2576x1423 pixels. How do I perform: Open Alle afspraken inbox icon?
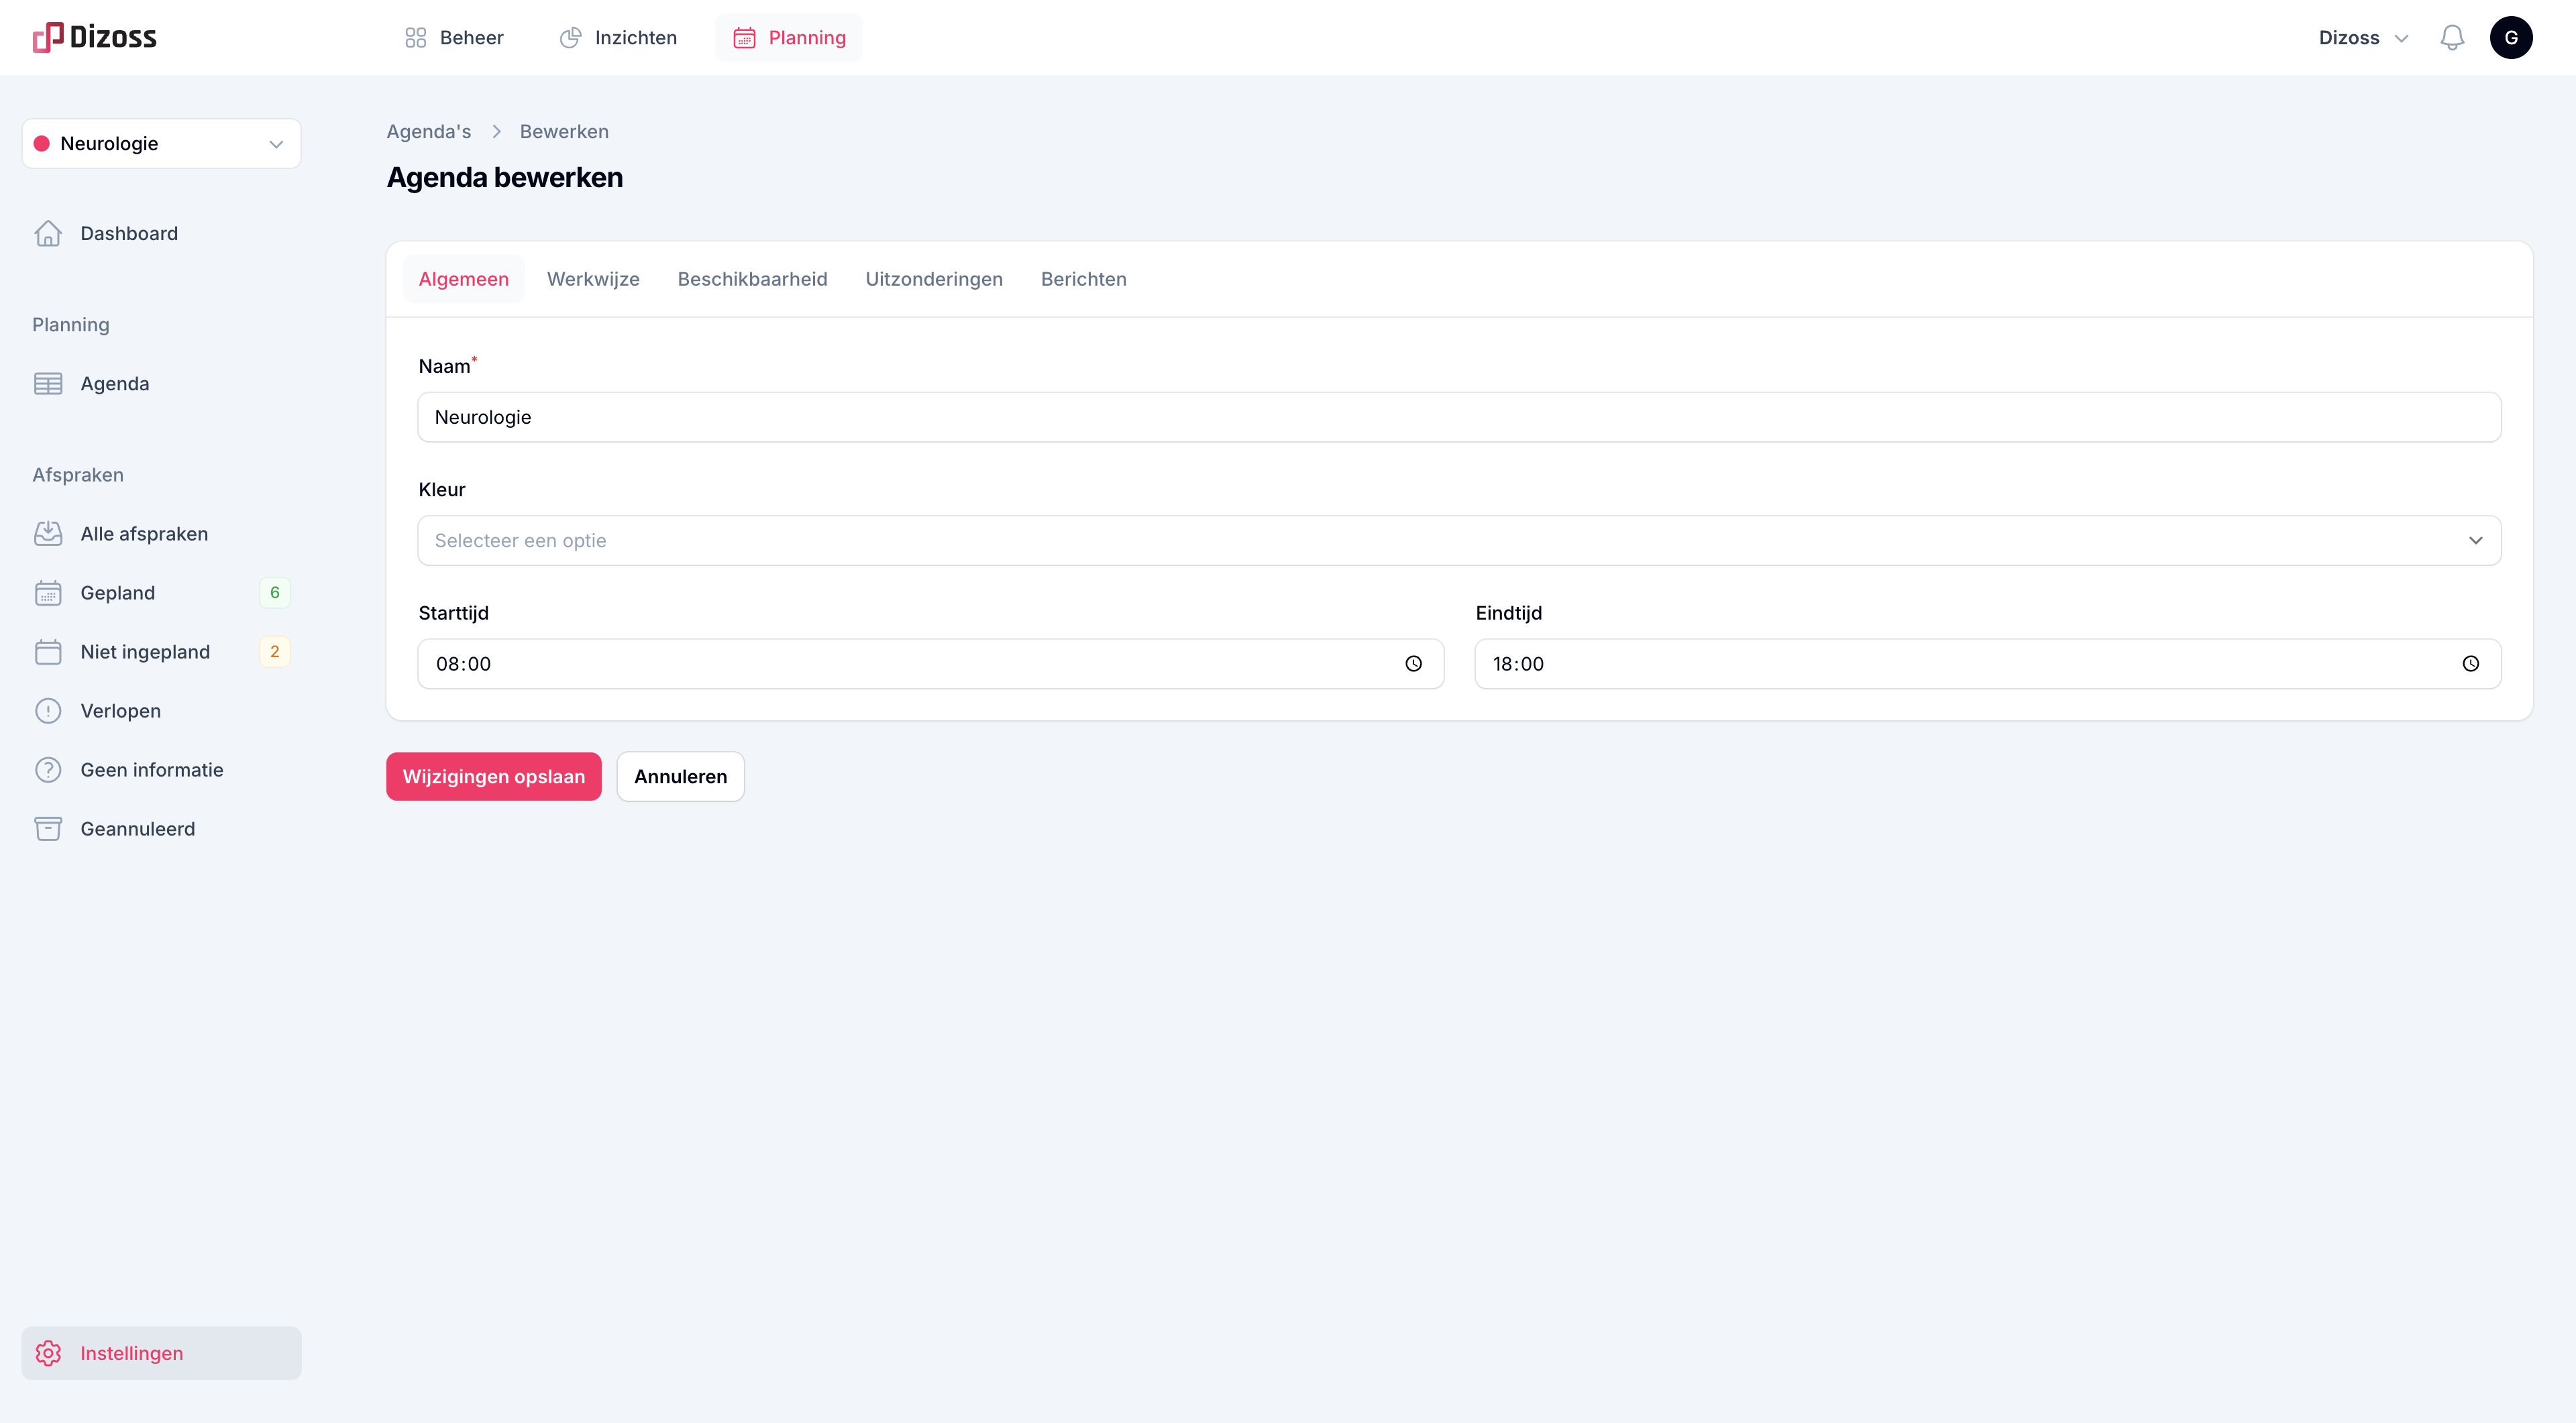pyautogui.click(x=48, y=534)
